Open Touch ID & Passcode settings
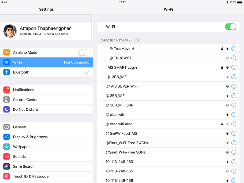 click(46, 176)
